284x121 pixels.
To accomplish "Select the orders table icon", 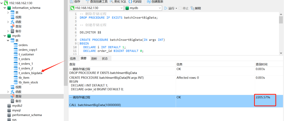I will click(x=16, y=45).
